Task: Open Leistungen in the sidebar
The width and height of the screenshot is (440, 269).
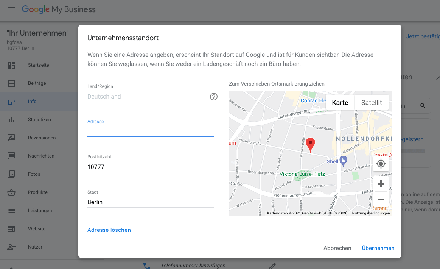Action: click(x=39, y=211)
